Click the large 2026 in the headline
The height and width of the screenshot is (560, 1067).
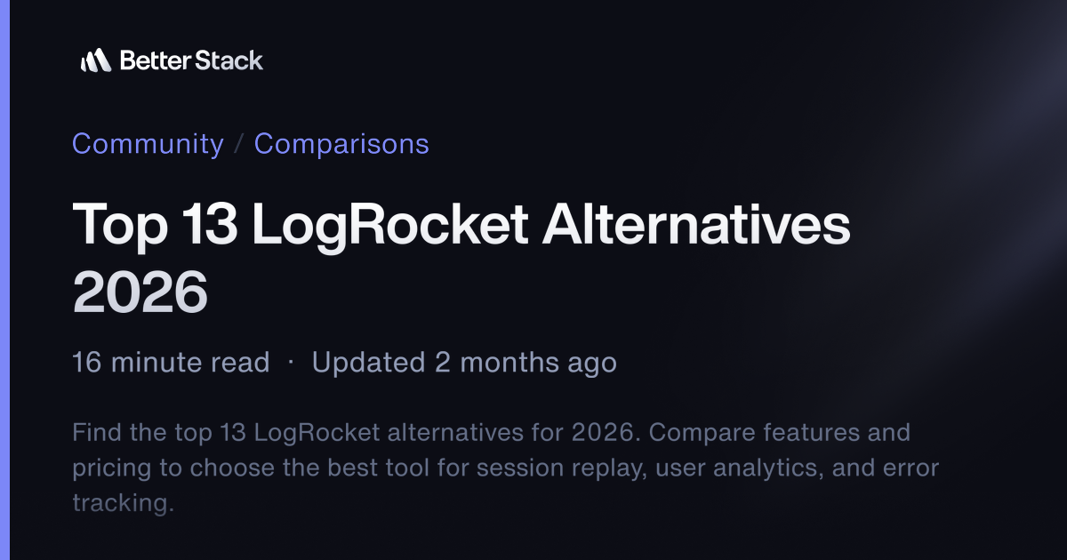pos(140,292)
